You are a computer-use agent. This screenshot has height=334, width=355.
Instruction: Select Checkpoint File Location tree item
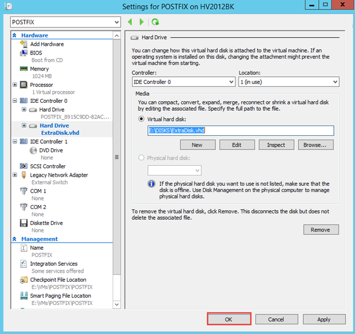click(58, 280)
